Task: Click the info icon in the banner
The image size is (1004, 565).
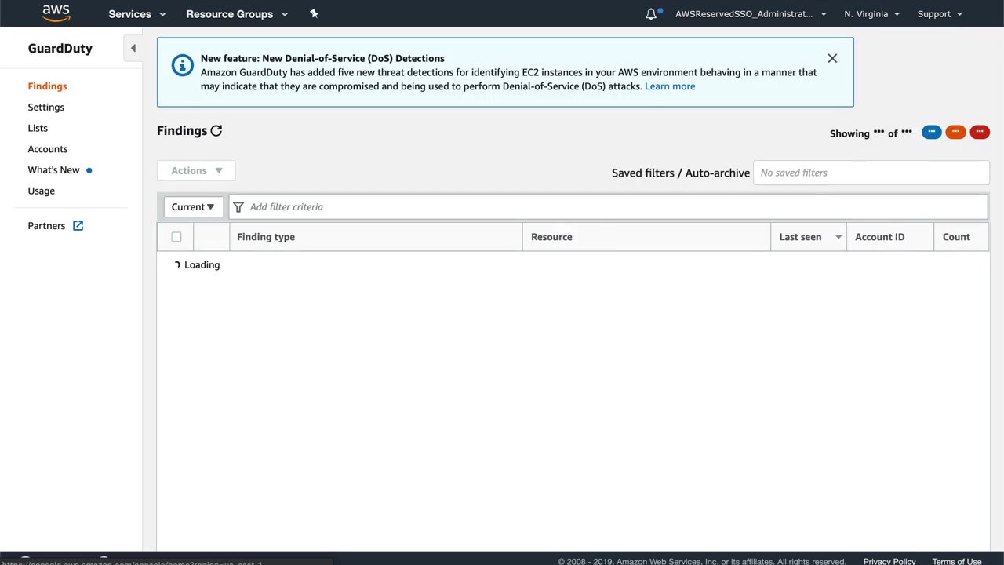Action: click(x=182, y=65)
